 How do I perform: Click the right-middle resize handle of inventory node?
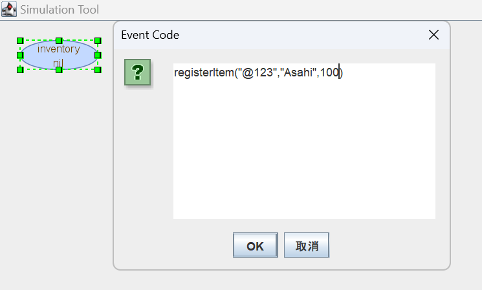pyautogui.click(x=98, y=55)
